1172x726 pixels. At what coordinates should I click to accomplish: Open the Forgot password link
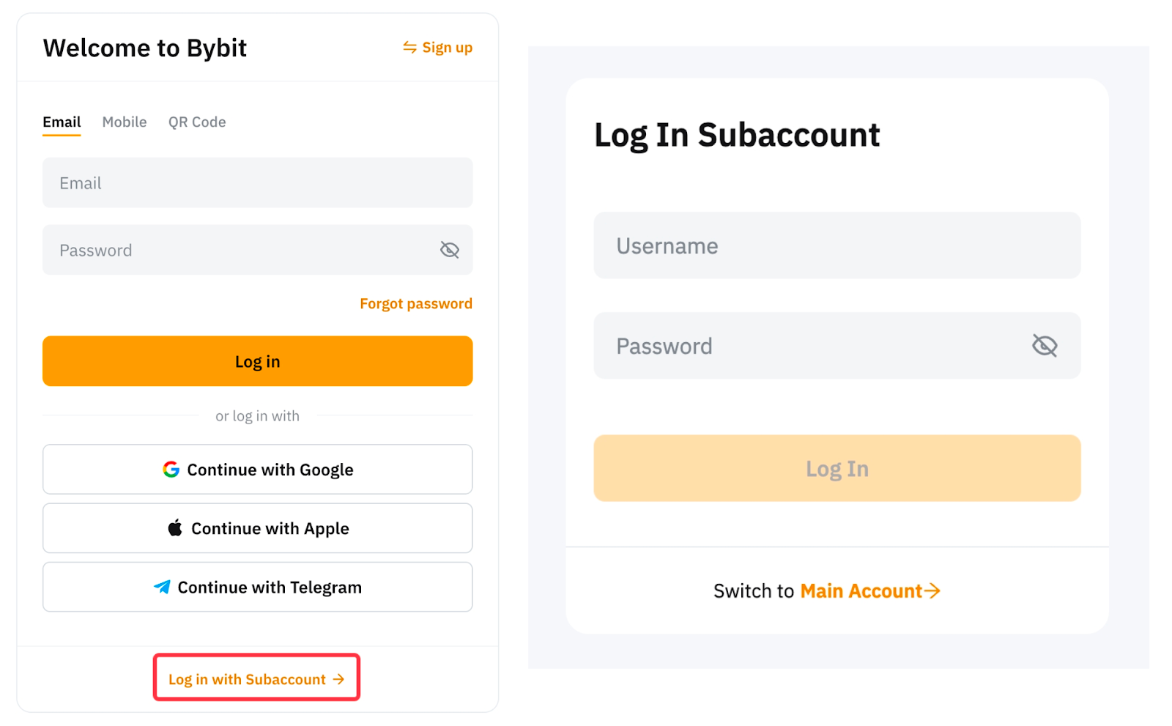point(415,304)
